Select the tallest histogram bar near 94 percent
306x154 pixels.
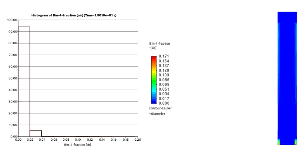pos(24,81)
